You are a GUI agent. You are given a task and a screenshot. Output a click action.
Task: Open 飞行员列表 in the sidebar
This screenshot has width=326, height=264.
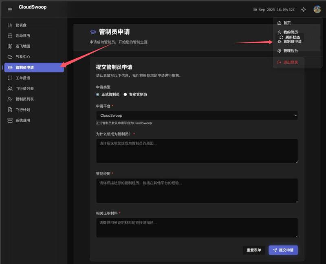(34, 89)
